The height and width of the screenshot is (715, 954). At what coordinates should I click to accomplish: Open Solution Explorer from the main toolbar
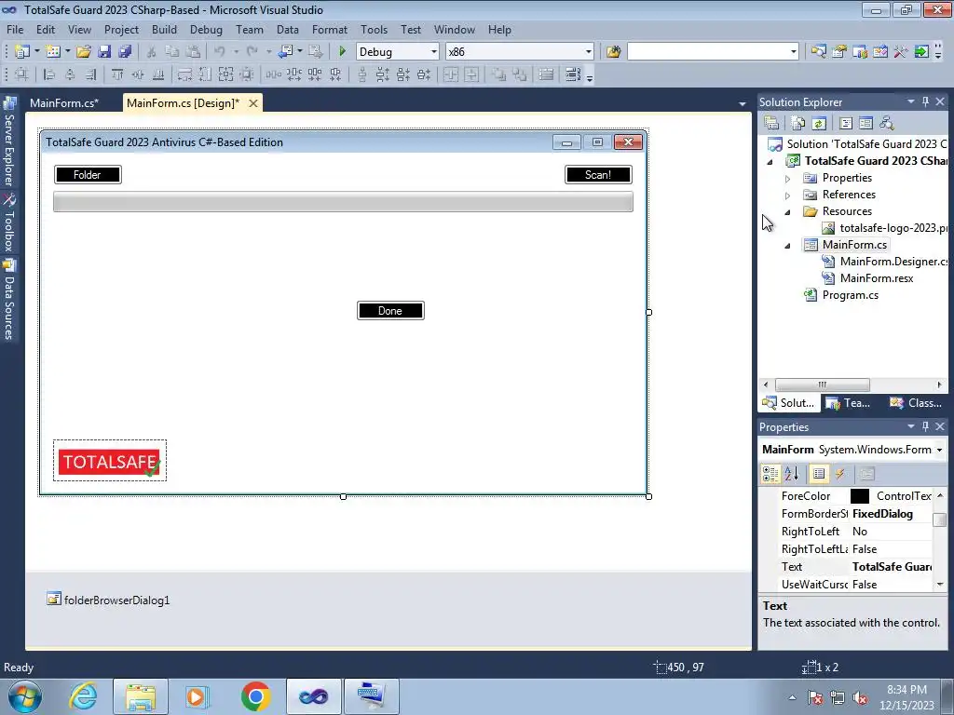click(818, 52)
